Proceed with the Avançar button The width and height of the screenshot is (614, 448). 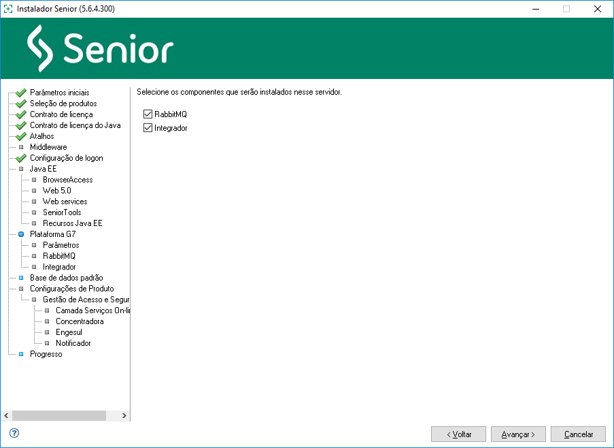tap(518, 434)
